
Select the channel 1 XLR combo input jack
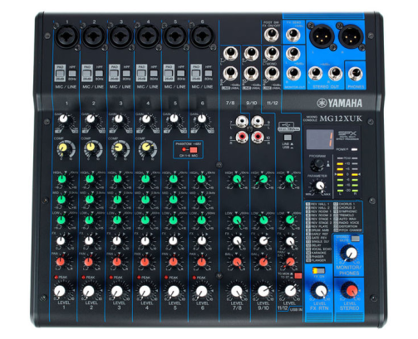66,36
